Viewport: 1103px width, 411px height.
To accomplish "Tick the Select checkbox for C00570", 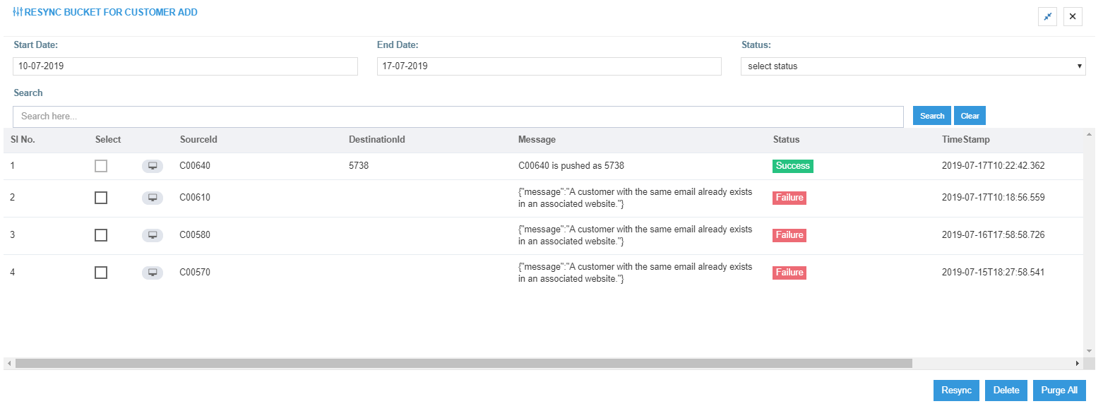I will pos(100,272).
